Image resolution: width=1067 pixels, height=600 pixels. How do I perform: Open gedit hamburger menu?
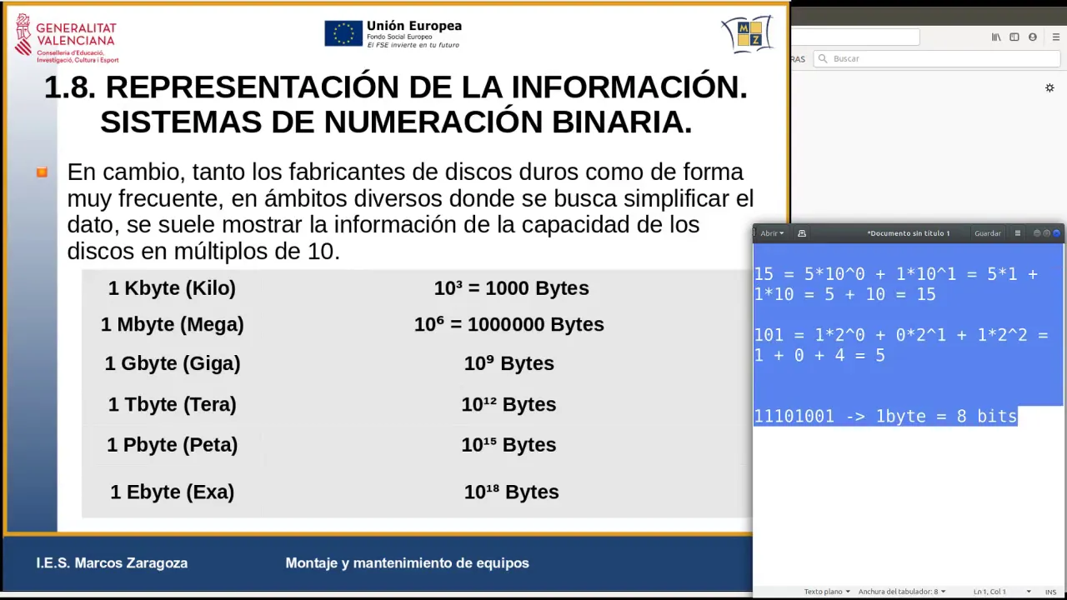tap(1017, 233)
